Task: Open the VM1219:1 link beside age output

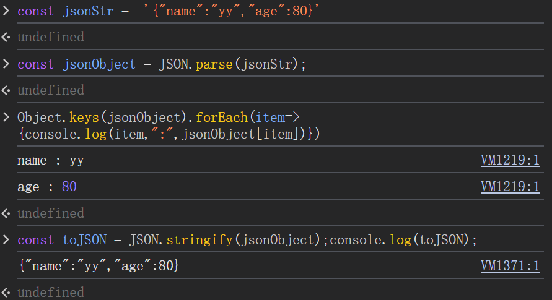Action: pyautogui.click(x=510, y=187)
